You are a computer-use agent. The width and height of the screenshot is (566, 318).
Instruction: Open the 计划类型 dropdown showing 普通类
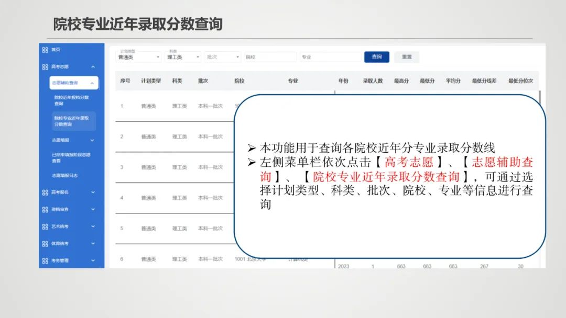pos(138,56)
